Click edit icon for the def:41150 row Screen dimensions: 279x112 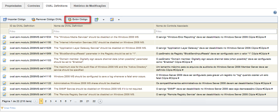[x=4, y=43]
